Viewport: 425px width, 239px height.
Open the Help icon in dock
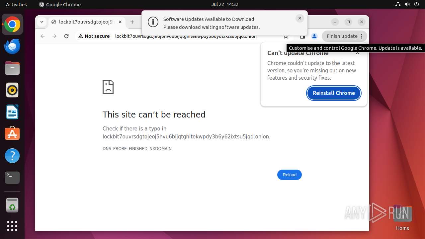[12, 156]
